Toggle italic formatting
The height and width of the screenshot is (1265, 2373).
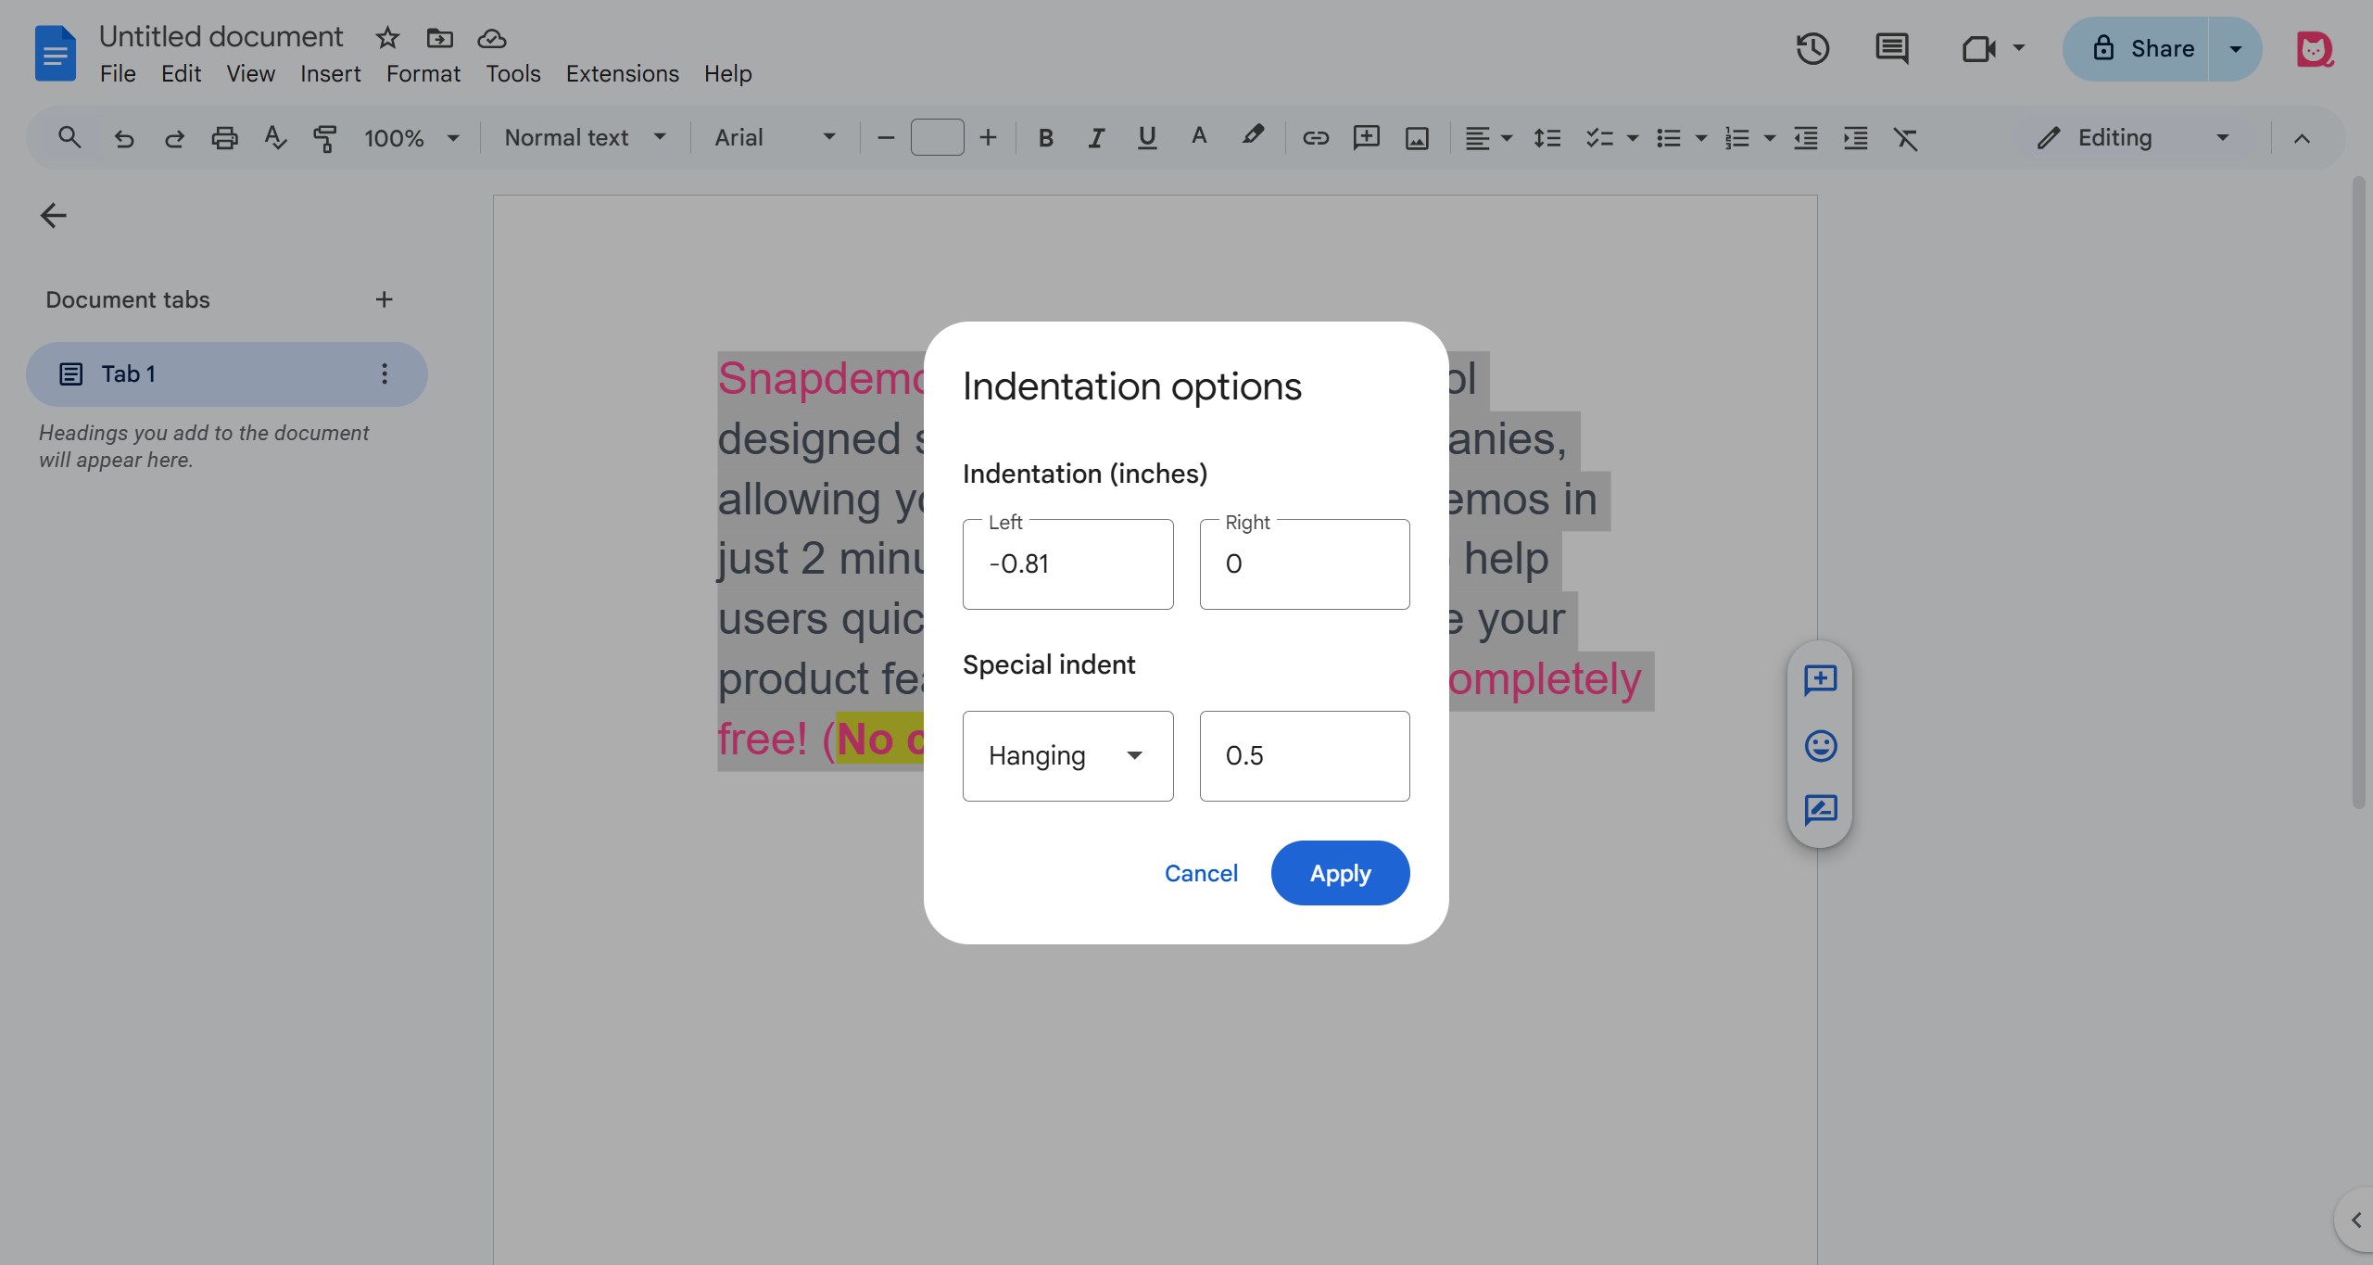pos(1096,138)
